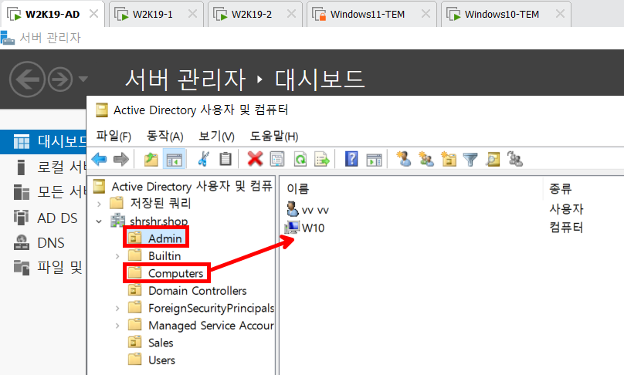This screenshot has height=375, width=624.
Task: Select the Managed Service Accounts folder
Action: [x=211, y=326]
